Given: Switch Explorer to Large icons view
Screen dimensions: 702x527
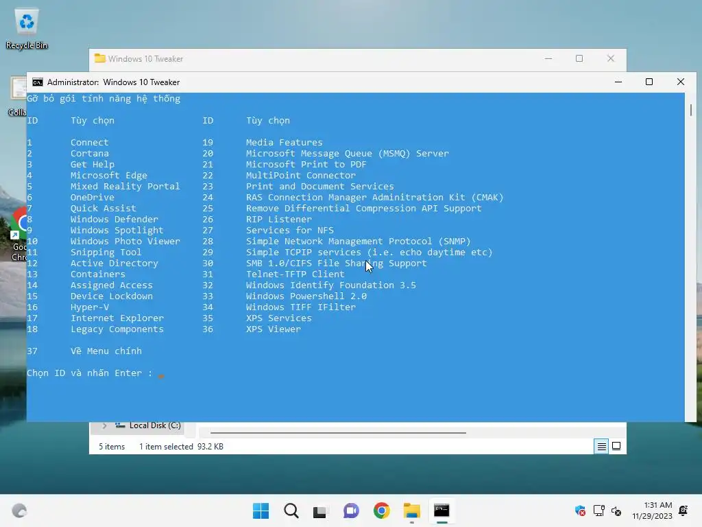Looking at the screenshot, I should pyautogui.click(x=616, y=446).
